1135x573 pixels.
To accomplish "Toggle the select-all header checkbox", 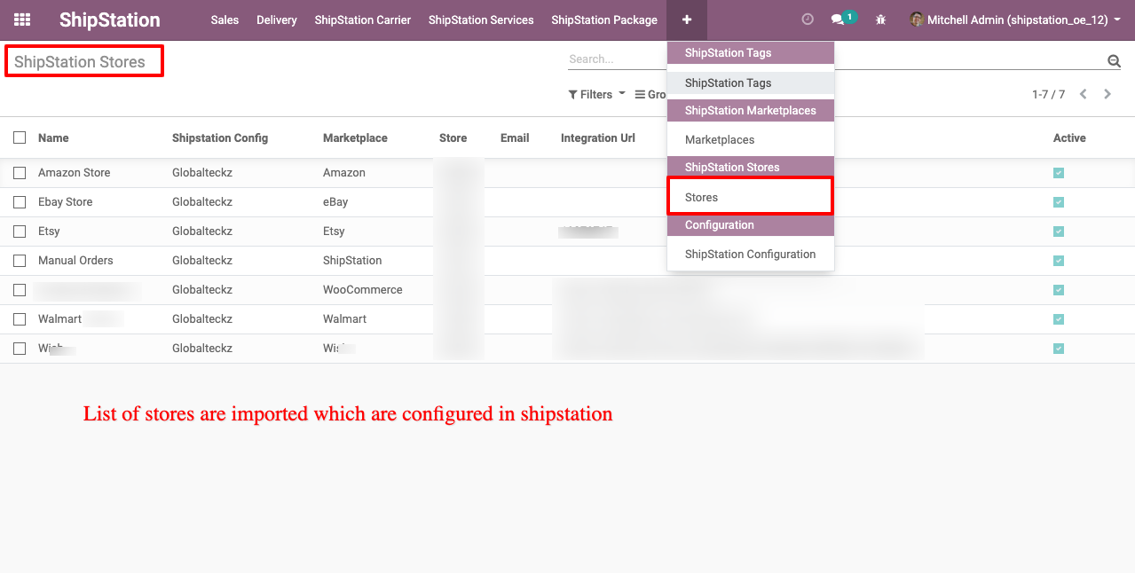I will tap(20, 137).
